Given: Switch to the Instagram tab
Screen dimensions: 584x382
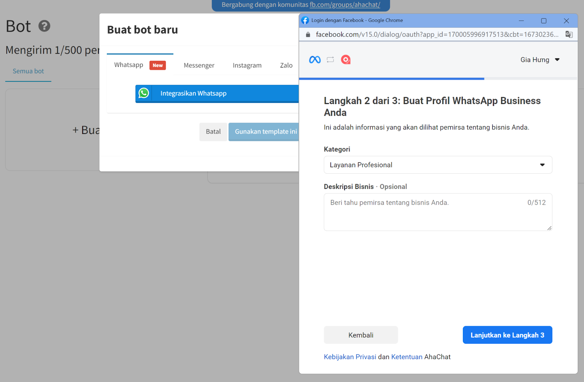Looking at the screenshot, I should click(247, 65).
